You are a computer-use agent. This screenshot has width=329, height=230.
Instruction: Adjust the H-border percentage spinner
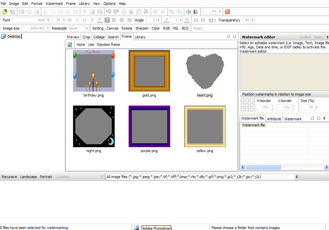(272, 107)
